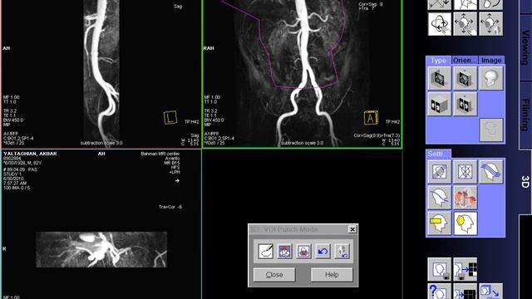Viewport: 532px width, 299px height.
Task: Click the crossed-box grid icon in the Settings panel
Action: (x=465, y=172)
